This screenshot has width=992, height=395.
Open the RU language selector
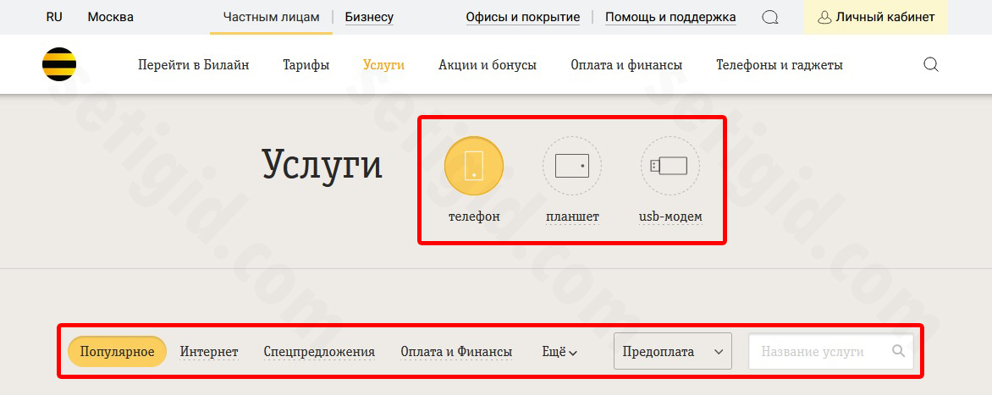coord(54,17)
